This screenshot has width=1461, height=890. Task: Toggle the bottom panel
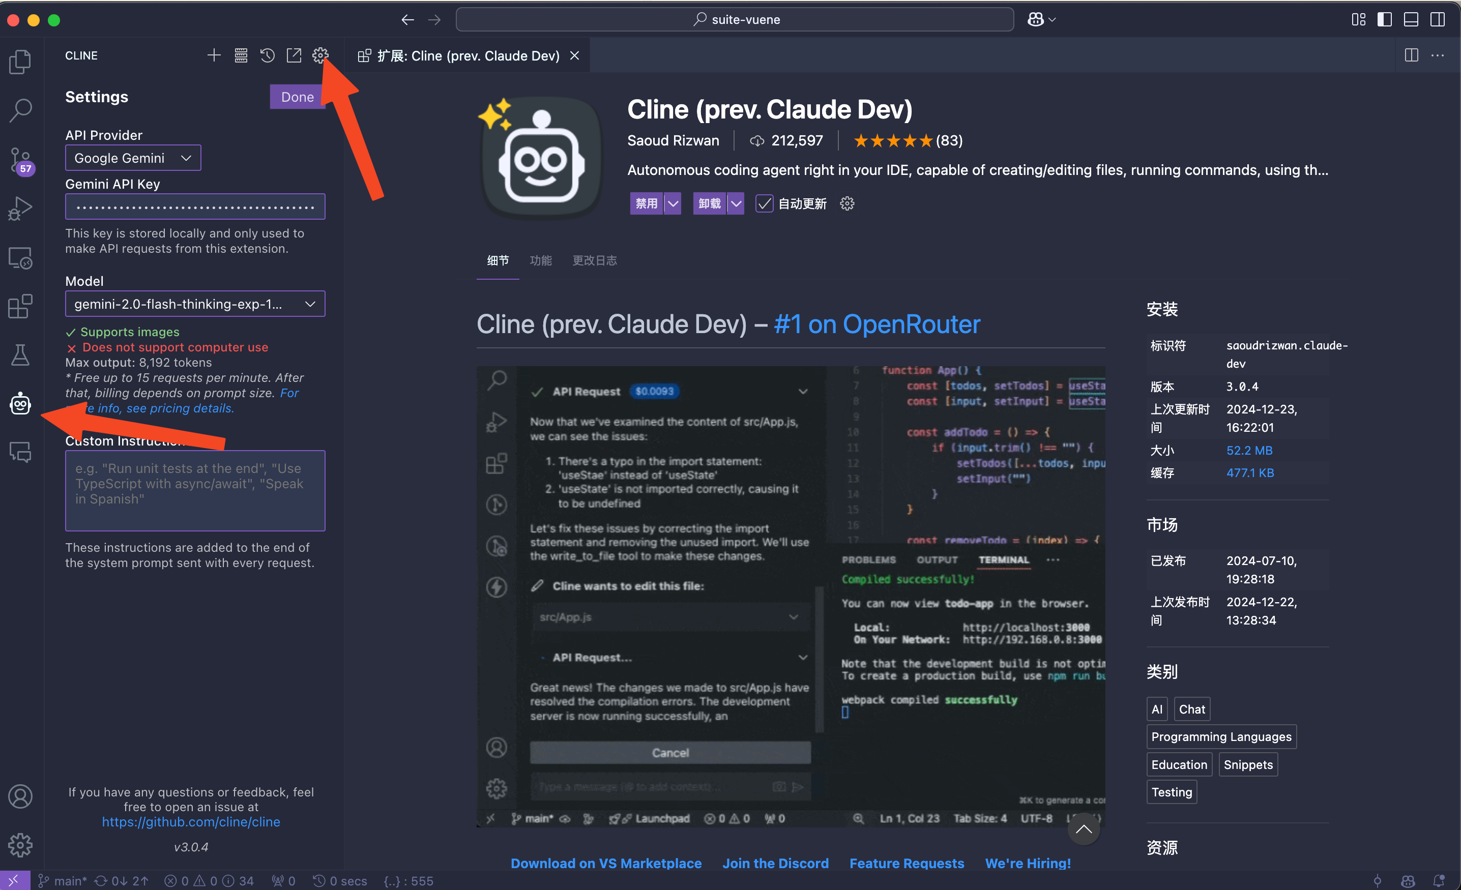pyautogui.click(x=1411, y=19)
